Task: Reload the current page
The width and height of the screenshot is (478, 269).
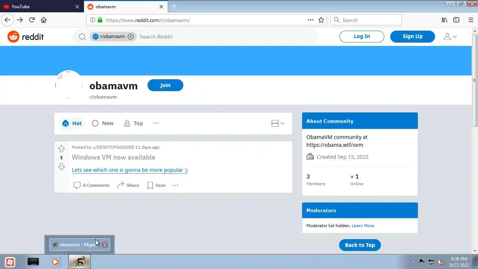Action: coord(32,20)
